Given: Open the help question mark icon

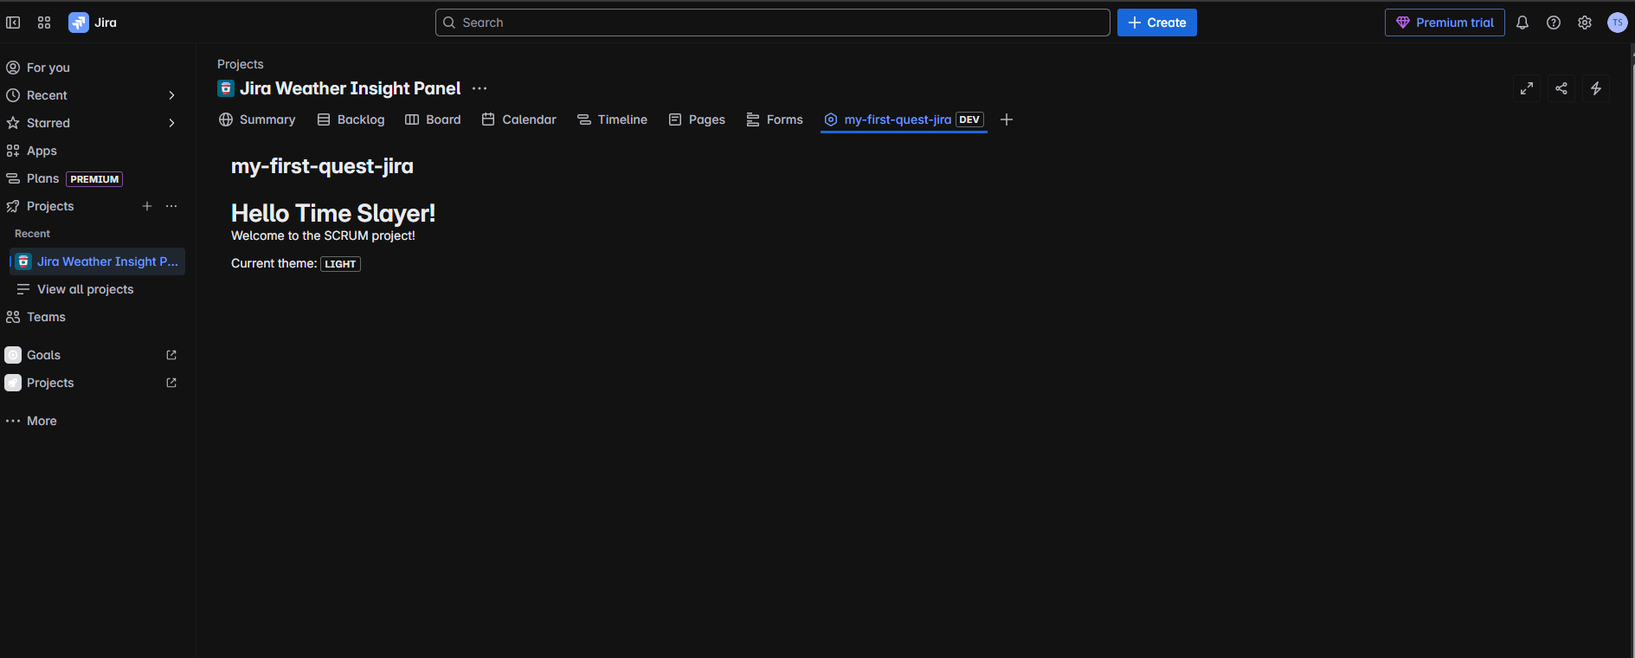Looking at the screenshot, I should [1554, 23].
